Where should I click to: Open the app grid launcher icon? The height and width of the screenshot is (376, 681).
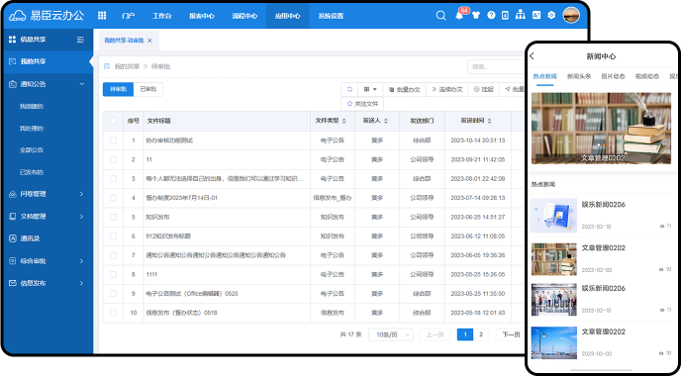coord(102,16)
